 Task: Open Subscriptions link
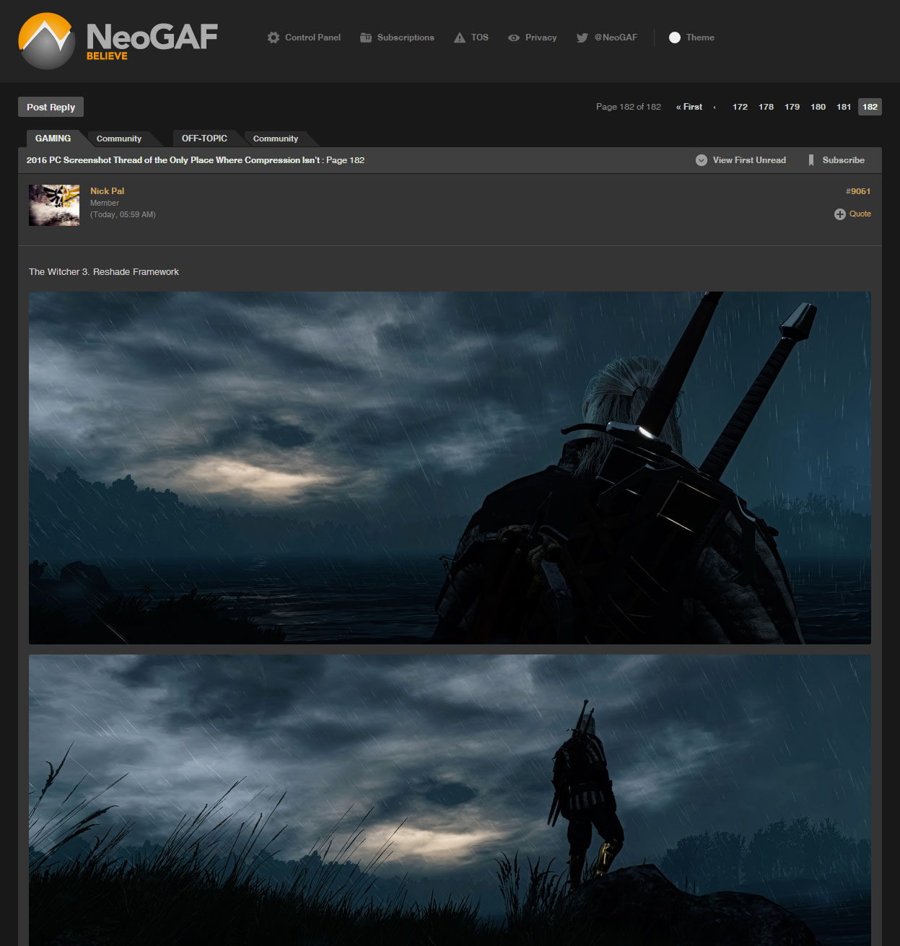coord(406,38)
